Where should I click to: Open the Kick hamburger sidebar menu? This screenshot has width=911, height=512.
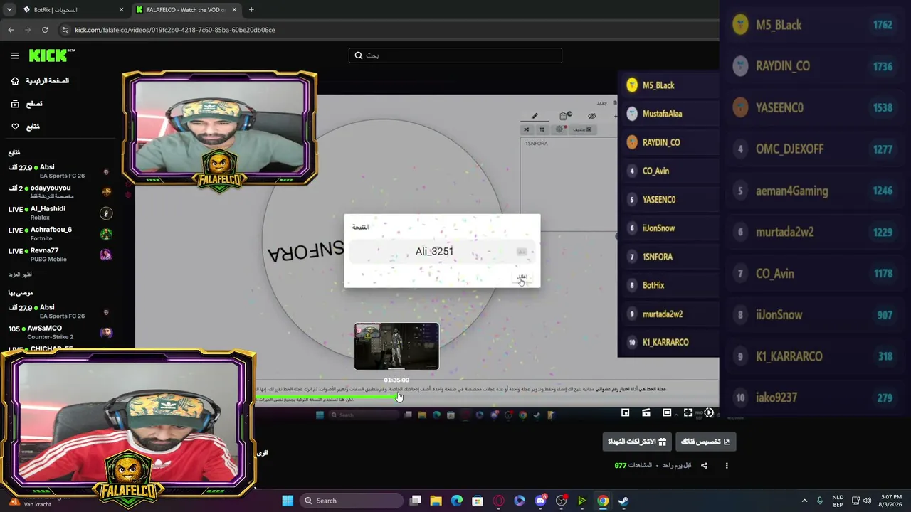15,55
